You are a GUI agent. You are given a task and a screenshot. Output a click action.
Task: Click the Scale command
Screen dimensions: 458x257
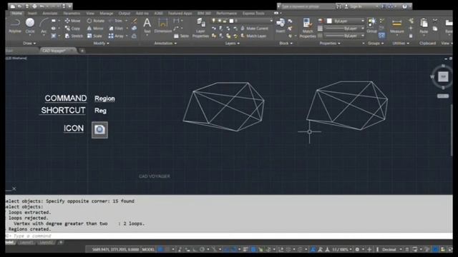pyautogui.click(x=94, y=36)
